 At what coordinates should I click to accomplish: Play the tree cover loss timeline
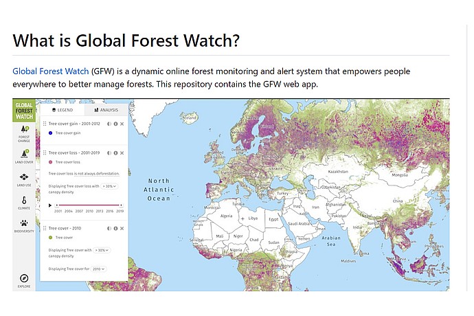(x=50, y=205)
